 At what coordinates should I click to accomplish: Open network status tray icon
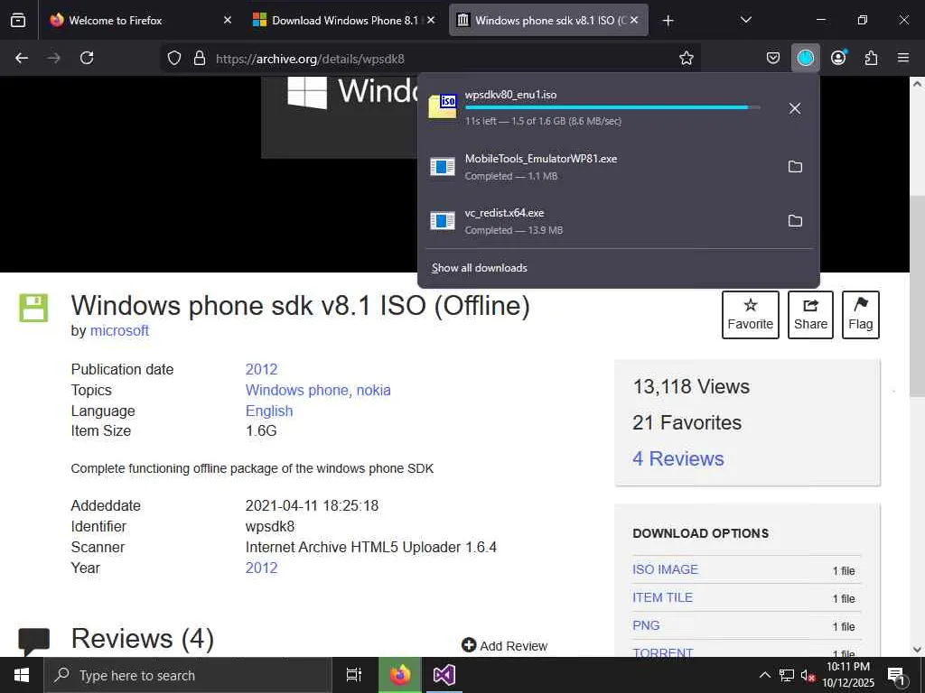coord(787,675)
